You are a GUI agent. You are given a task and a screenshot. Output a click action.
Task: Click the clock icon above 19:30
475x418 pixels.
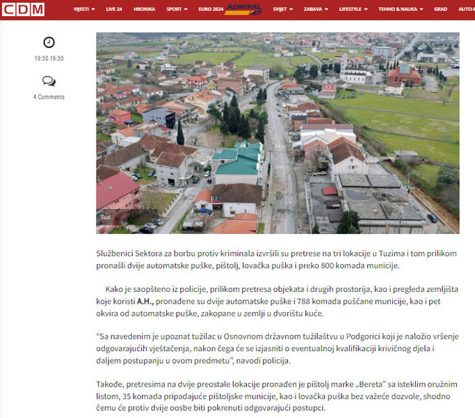pos(49,42)
